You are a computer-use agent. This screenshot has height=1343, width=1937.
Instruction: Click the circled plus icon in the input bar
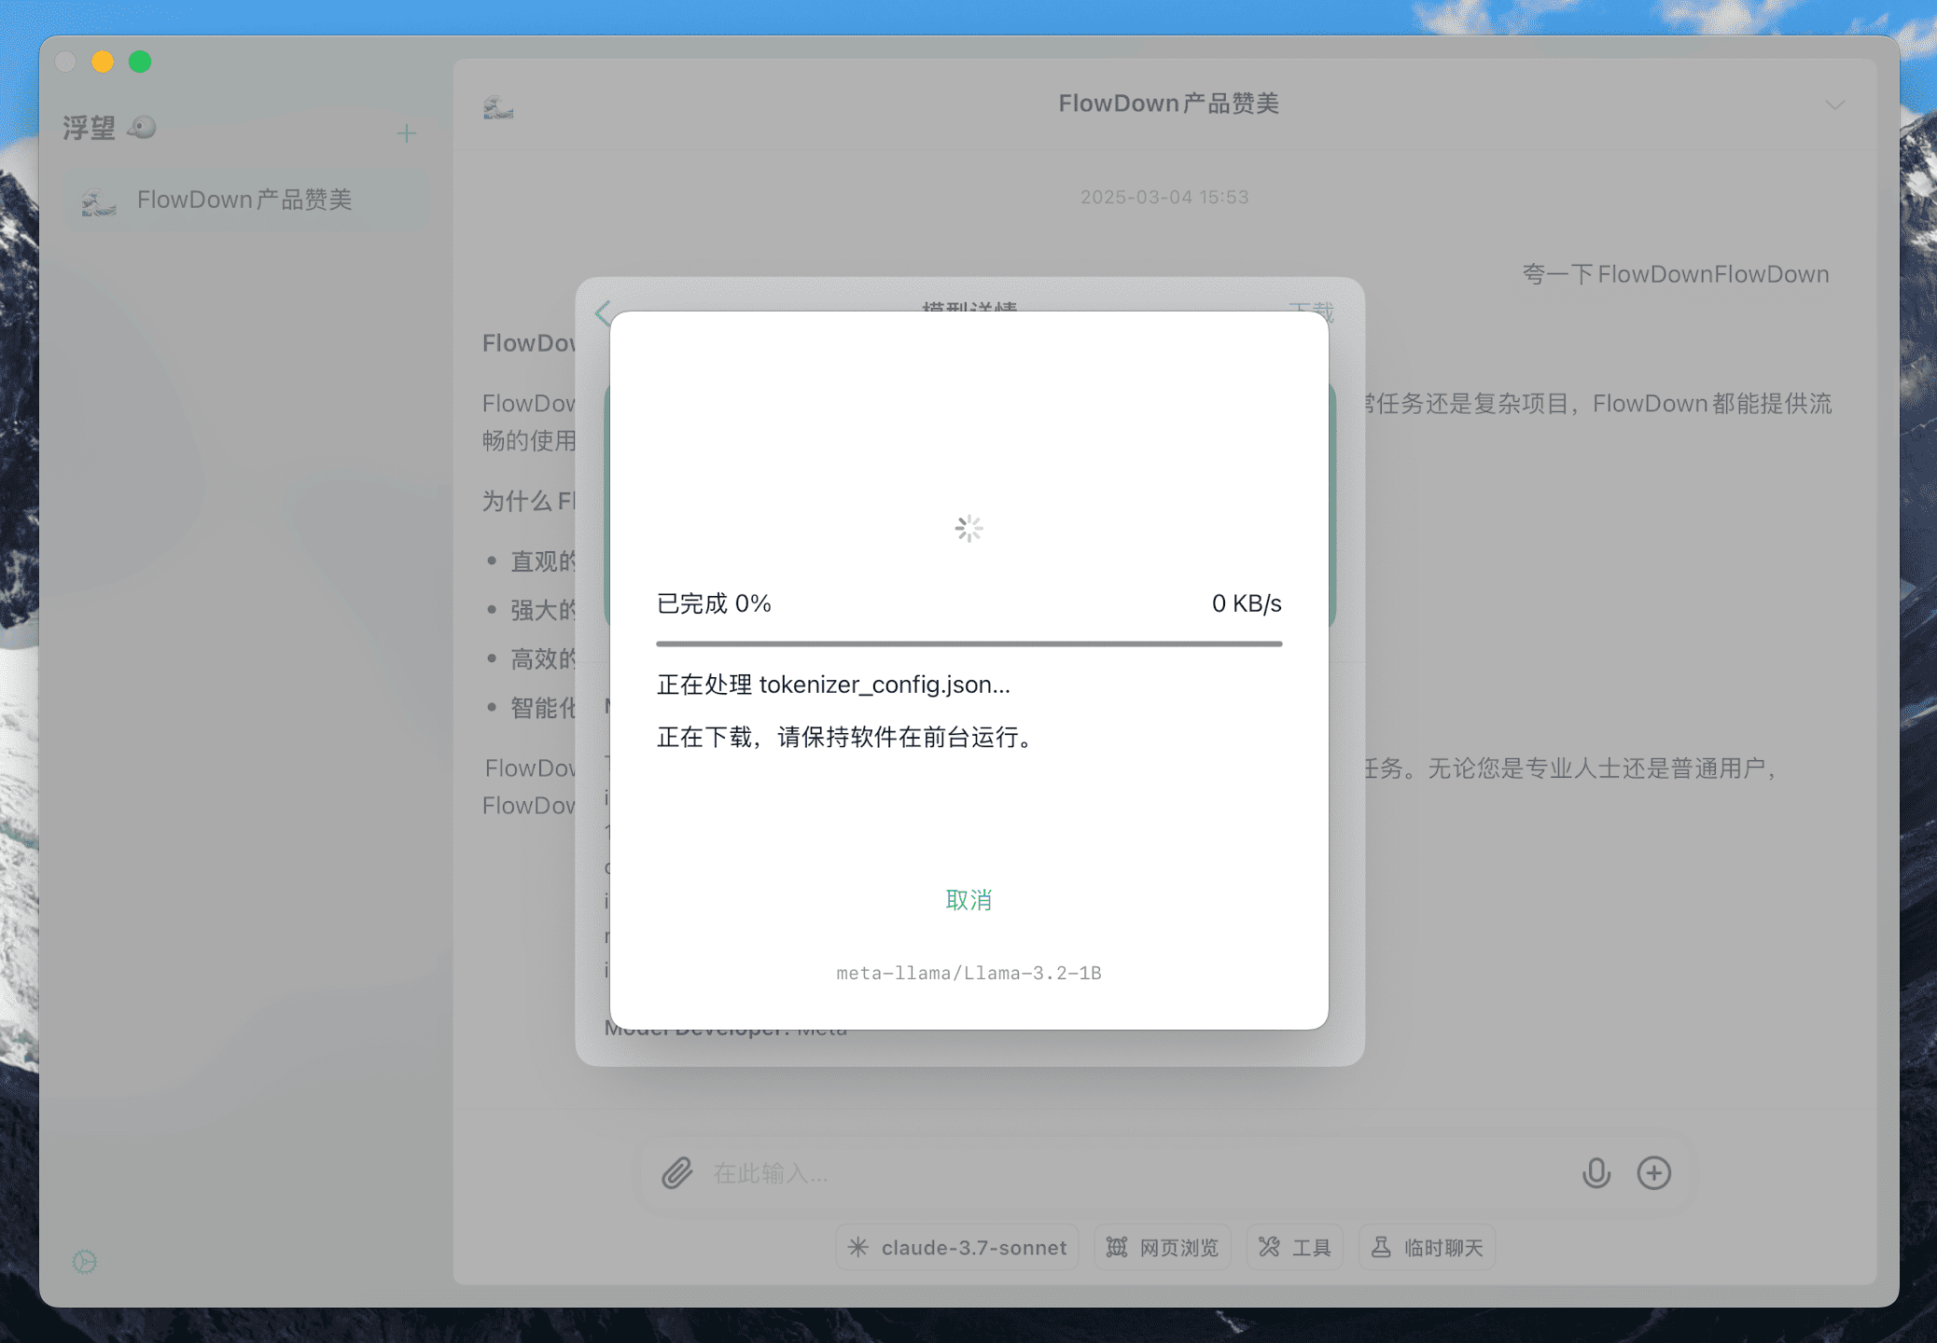pyautogui.click(x=1654, y=1172)
